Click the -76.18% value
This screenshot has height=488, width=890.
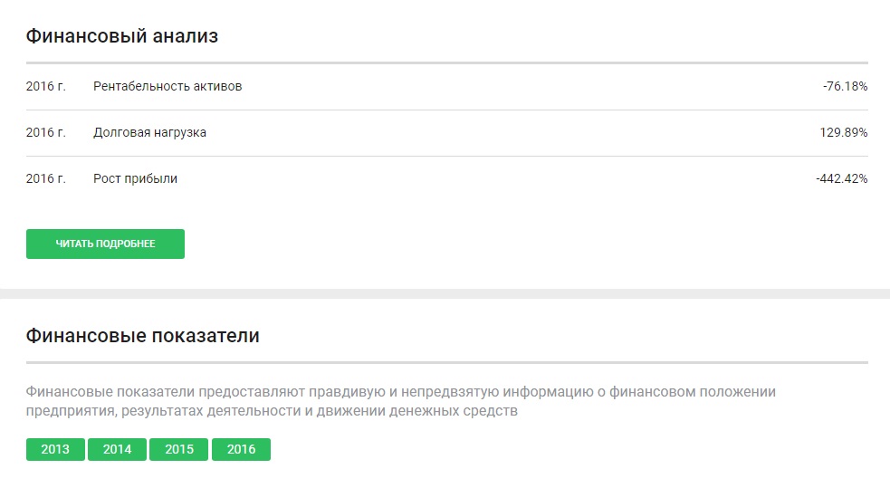845,87
